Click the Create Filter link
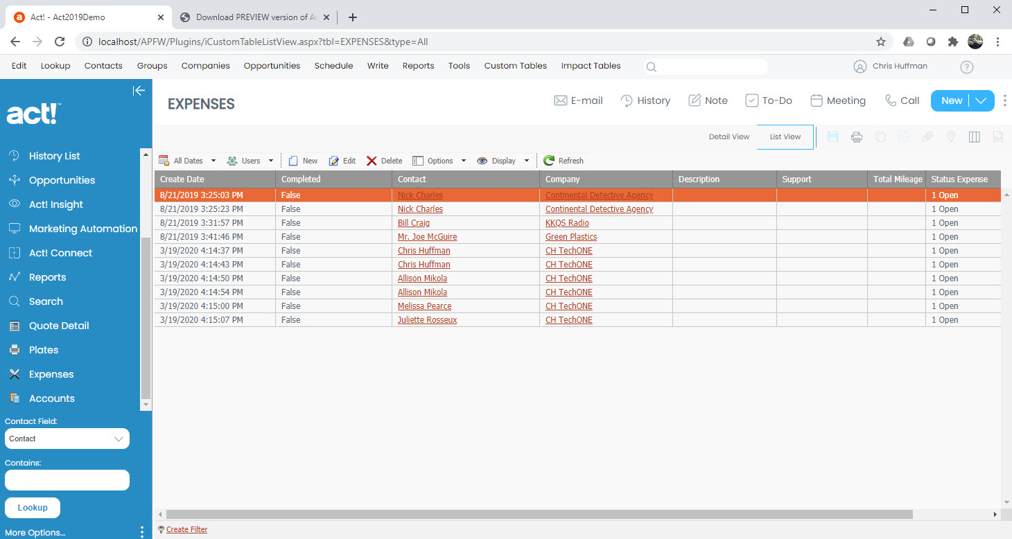This screenshot has width=1012, height=539. (186, 529)
